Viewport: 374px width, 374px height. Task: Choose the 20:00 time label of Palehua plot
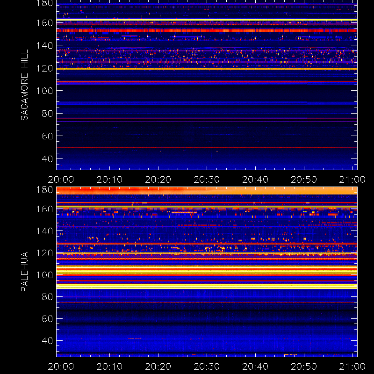coord(61,367)
